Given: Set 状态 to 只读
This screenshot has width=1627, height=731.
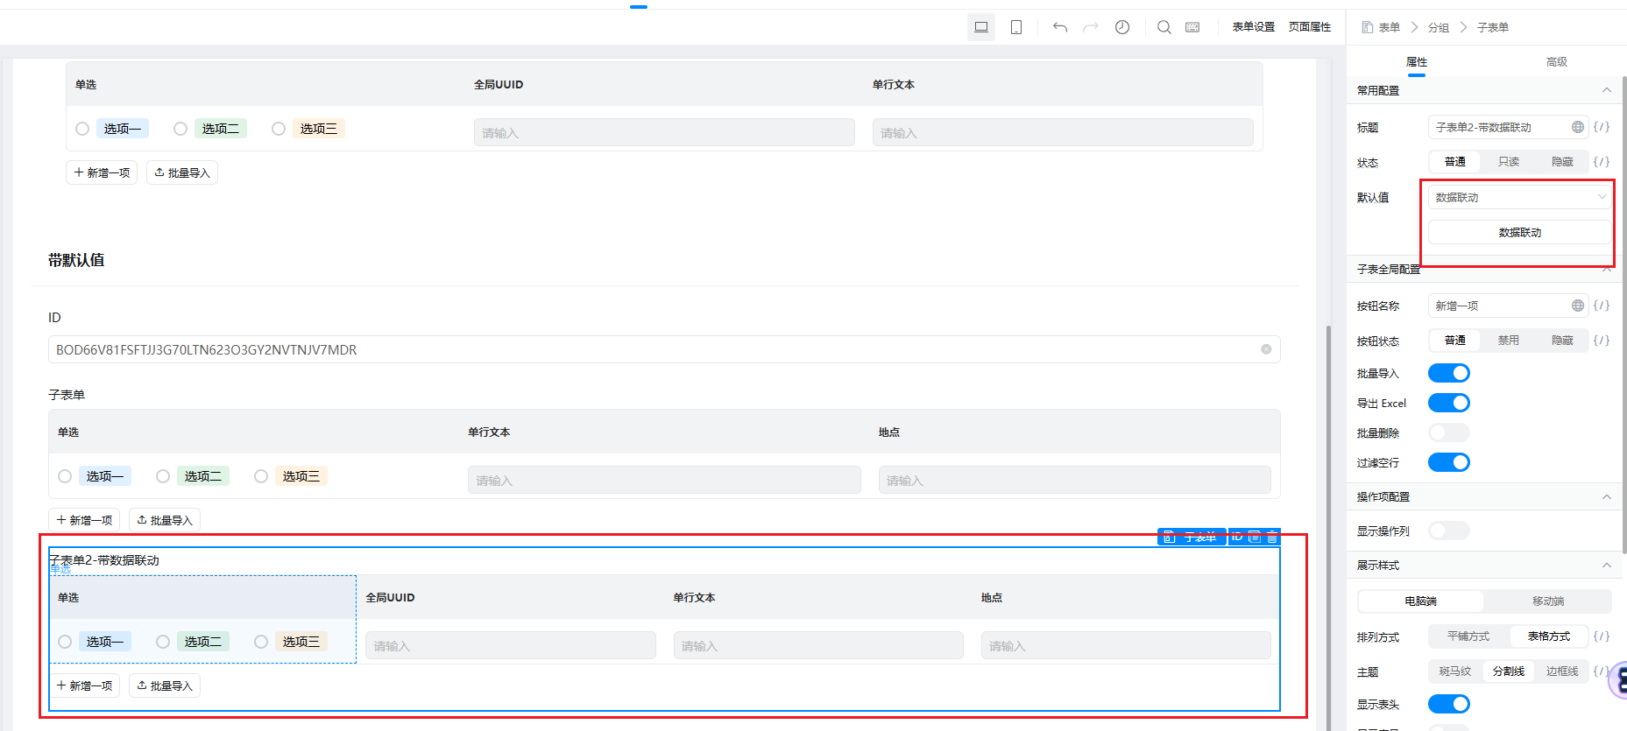Looking at the screenshot, I should 1509,162.
